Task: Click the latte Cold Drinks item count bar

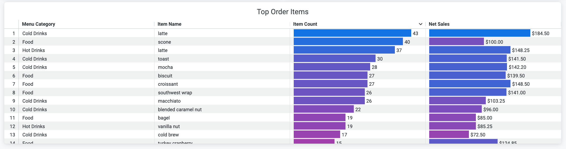Action: click(352, 33)
